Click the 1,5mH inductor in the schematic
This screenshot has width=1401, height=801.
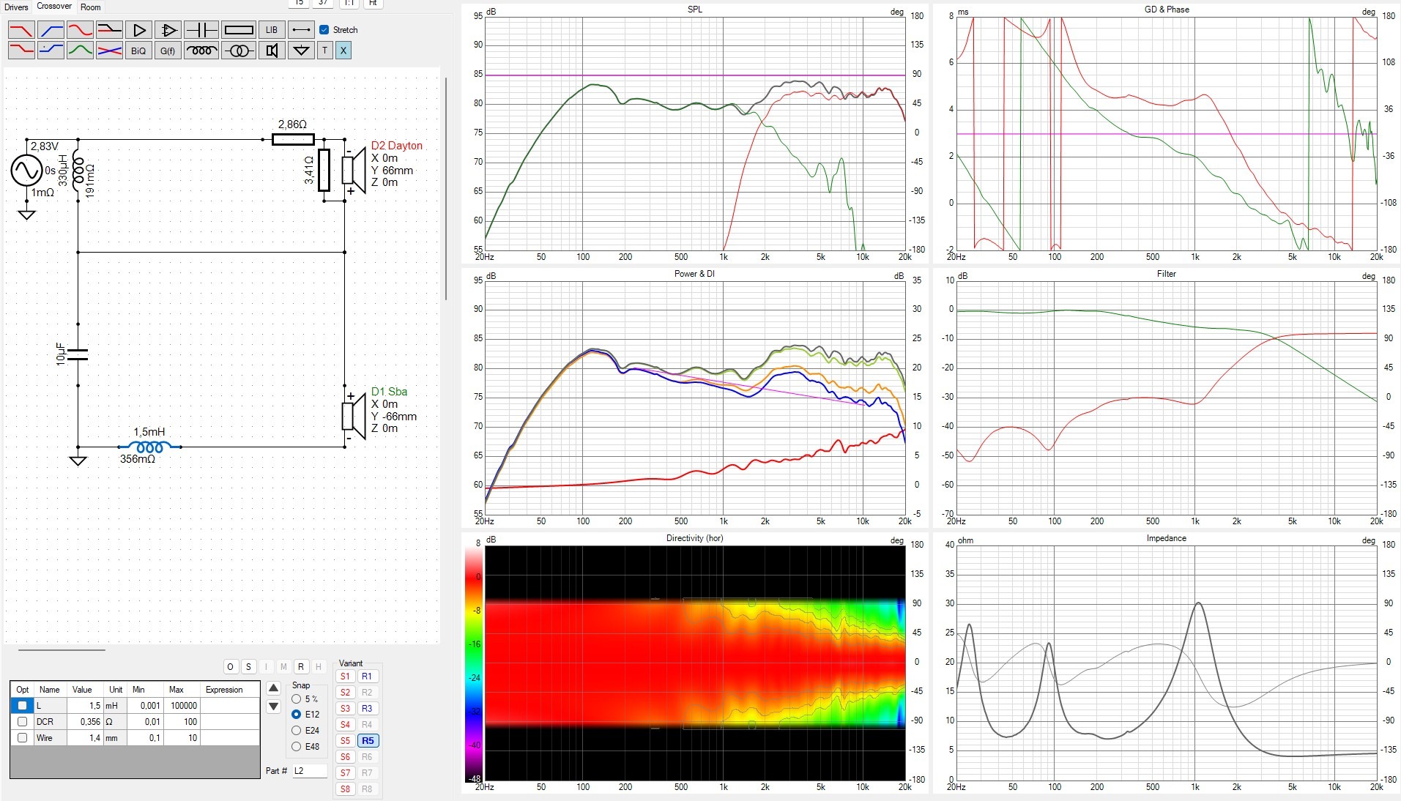click(149, 446)
